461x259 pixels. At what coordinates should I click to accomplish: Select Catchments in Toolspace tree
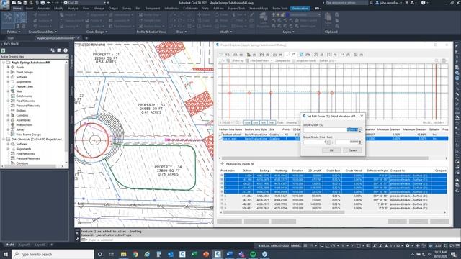(x=24, y=96)
